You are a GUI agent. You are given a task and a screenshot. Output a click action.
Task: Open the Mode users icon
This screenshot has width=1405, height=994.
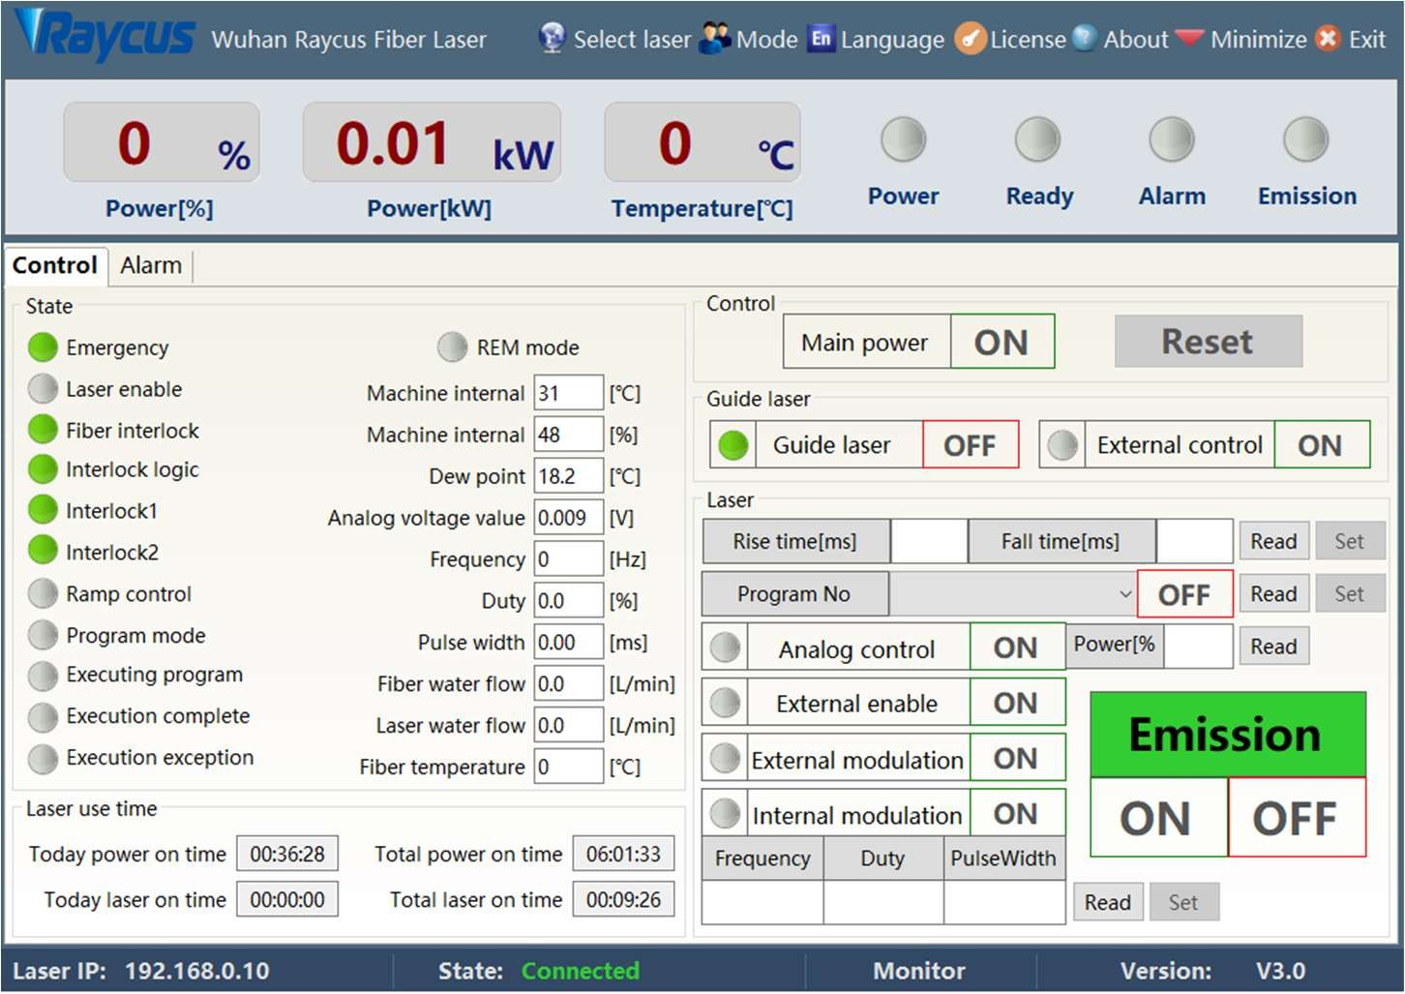click(715, 39)
